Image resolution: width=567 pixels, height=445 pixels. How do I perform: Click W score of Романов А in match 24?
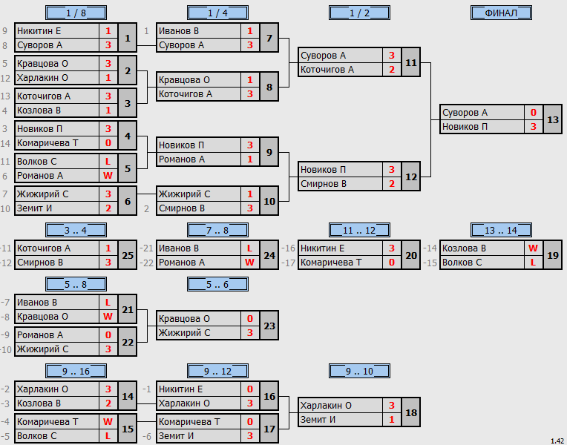point(250,262)
